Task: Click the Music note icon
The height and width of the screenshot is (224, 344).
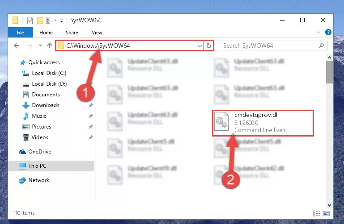Action: pos(26,116)
